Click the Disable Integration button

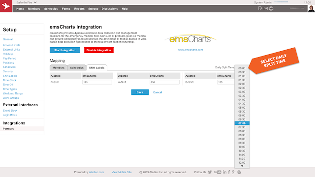pos(99,50)
